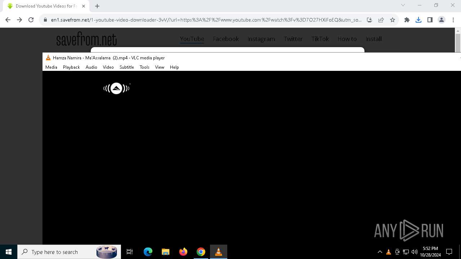Select Download Youtube Videos tab

click(46, 6)
